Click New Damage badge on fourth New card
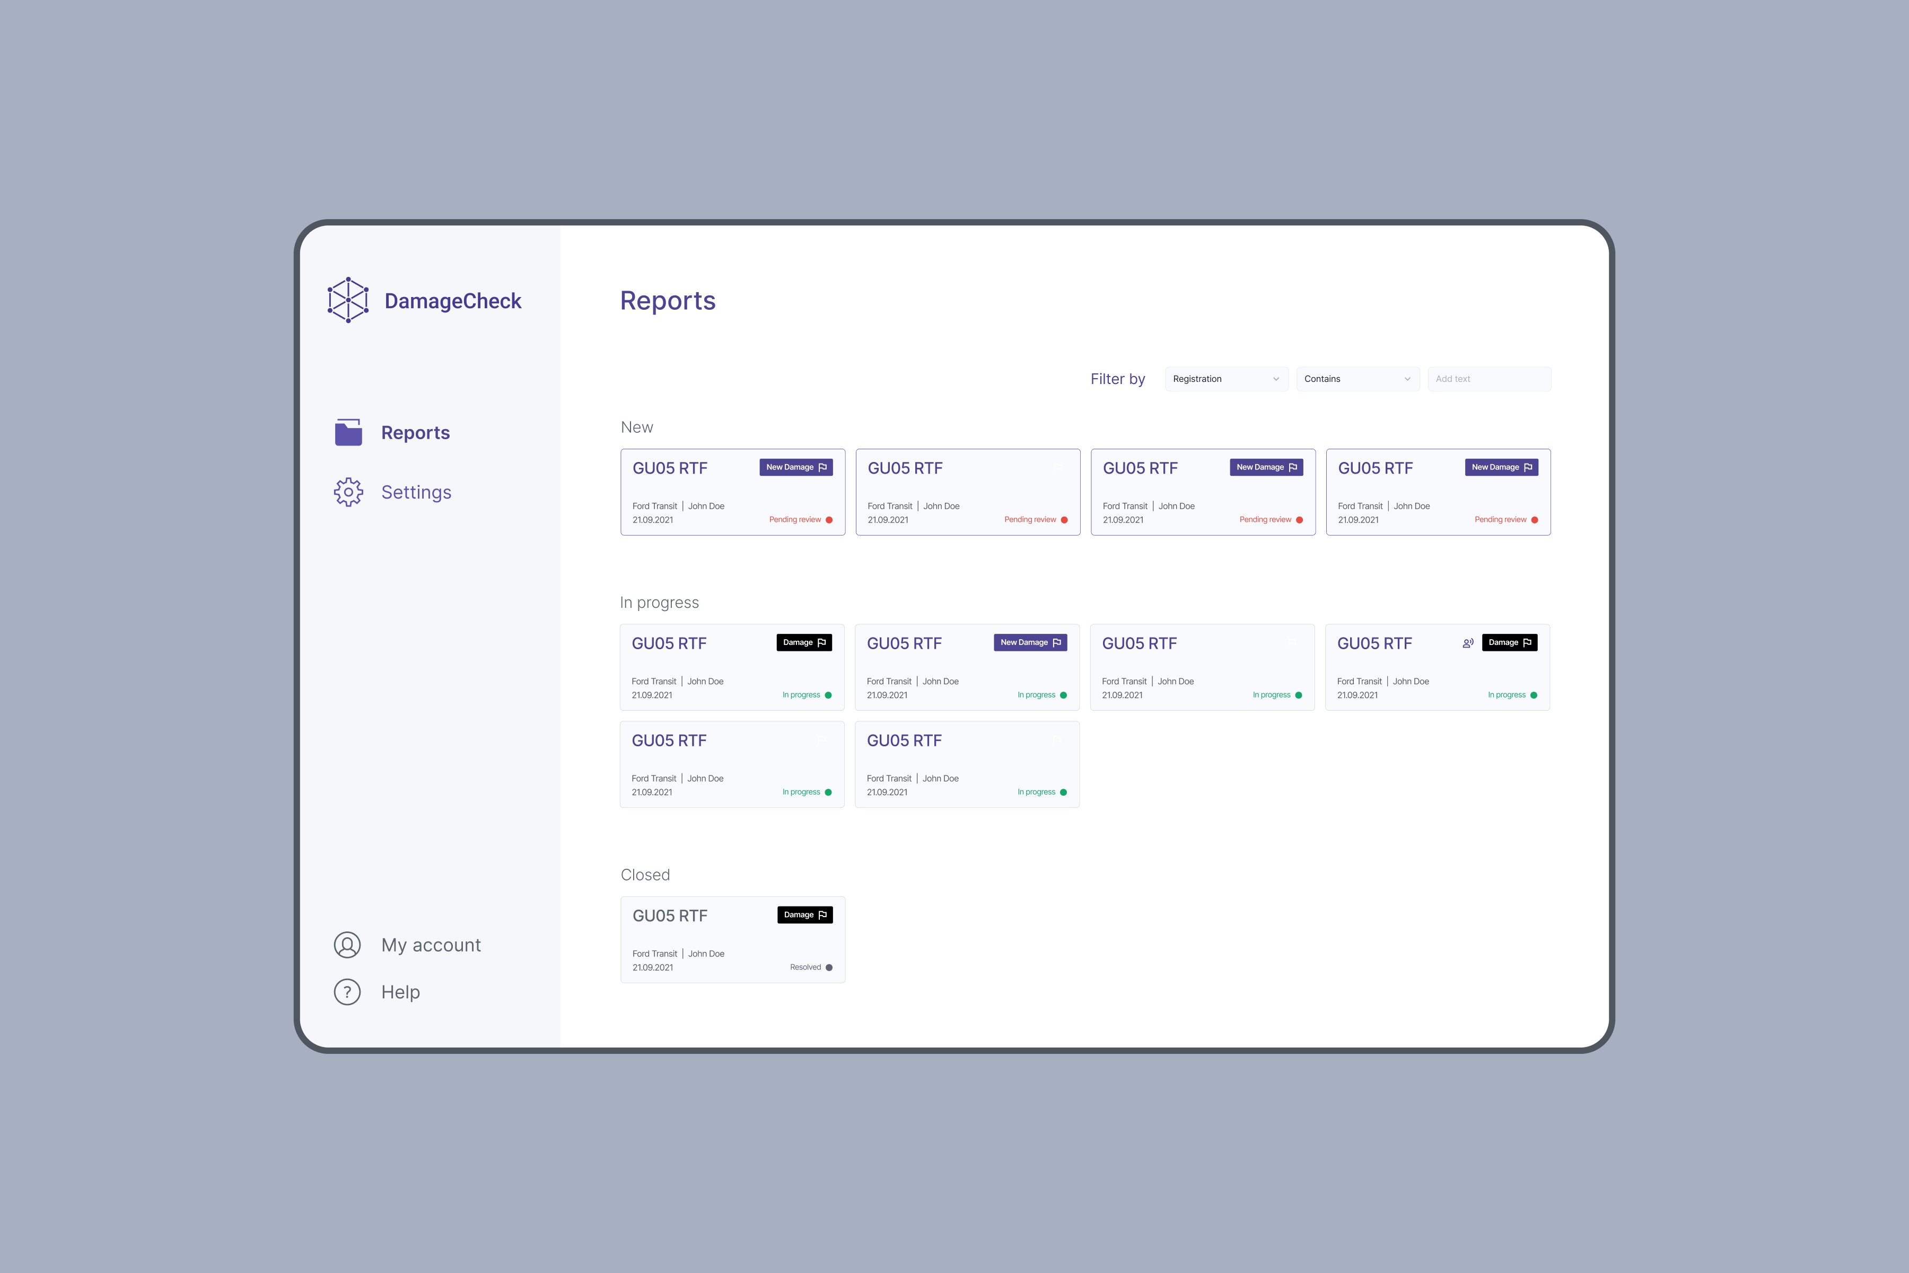 pyautogui.click(x=1501, y=467)
